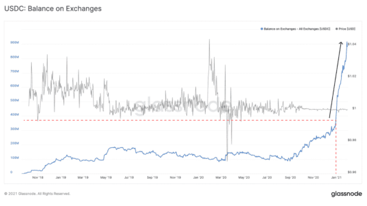This screenshot has height=206, width=367.
Task: Click the Mar '20 date label
Action: click(x=221, y=178)
